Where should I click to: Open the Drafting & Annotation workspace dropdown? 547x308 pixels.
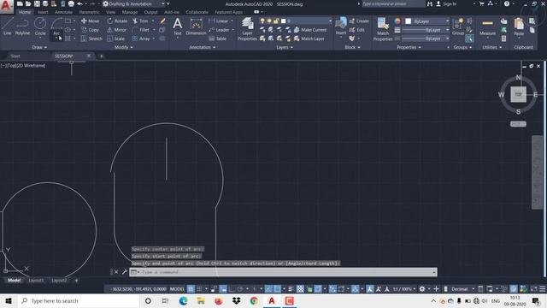(134, 3)
